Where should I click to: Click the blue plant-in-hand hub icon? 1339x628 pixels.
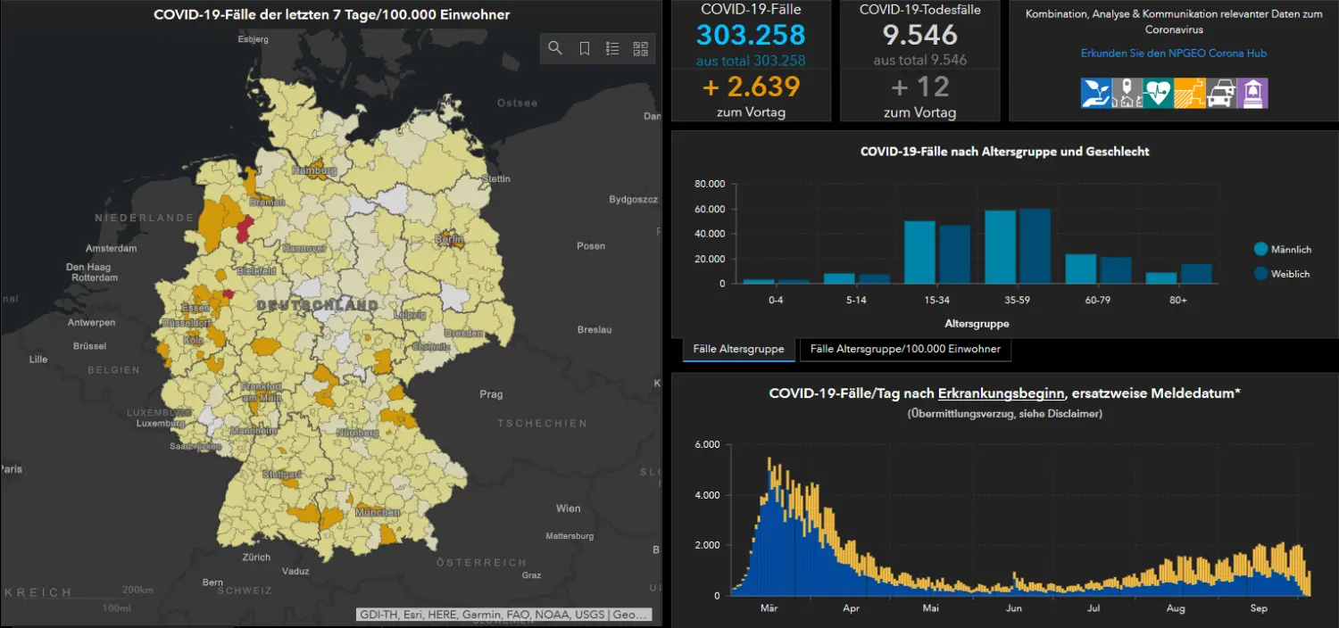coord(1096,93)
